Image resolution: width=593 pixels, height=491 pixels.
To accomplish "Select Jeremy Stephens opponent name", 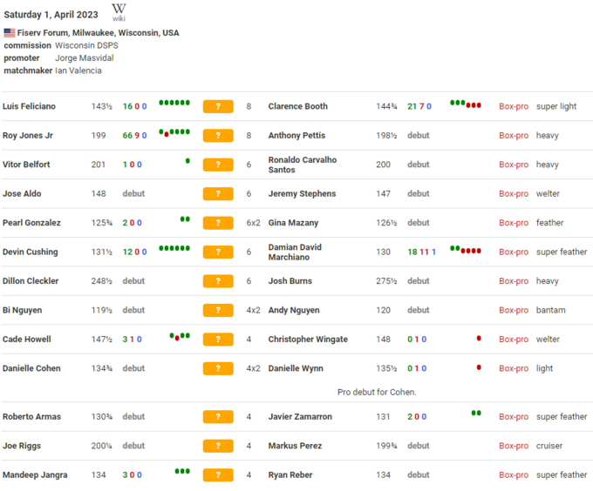I will point(302,194).
